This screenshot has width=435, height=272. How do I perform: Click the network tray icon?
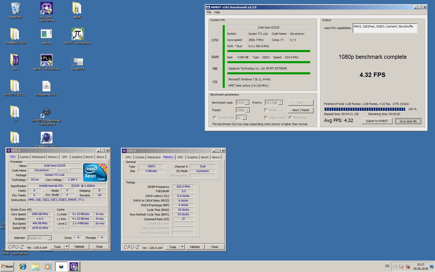point(408,267)
